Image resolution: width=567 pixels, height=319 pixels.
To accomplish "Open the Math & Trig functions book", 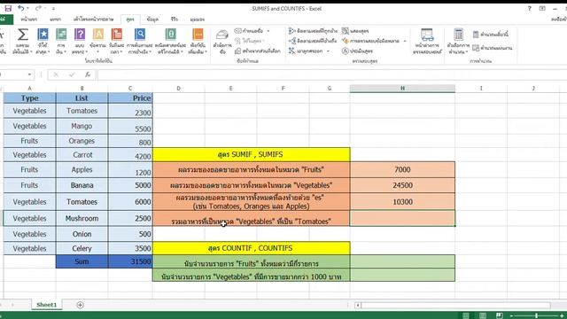I will click(170, 42).
